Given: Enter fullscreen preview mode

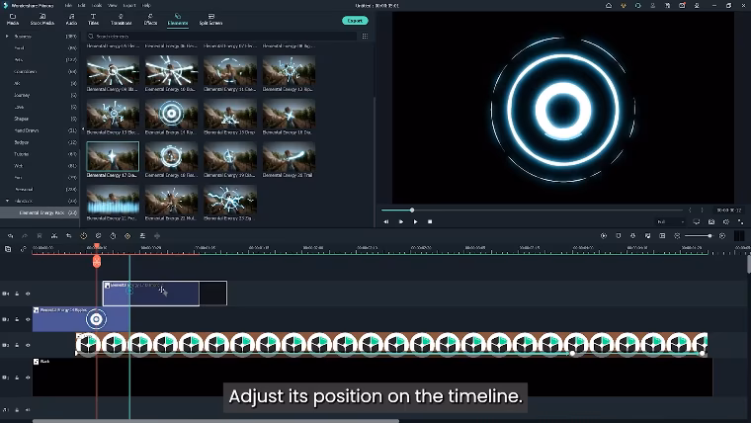Looking at the screenshot, I should pyautogui.click(x=740, y=221).
